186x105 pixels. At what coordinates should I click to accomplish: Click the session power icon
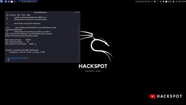[176, 1]
